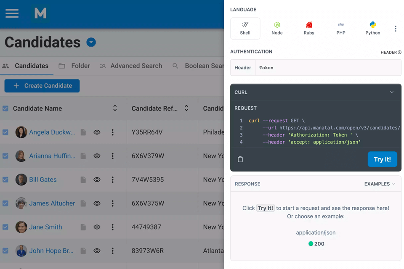Collapse the CURL panel chevron

pyautogui.click(x=392, y=92)
